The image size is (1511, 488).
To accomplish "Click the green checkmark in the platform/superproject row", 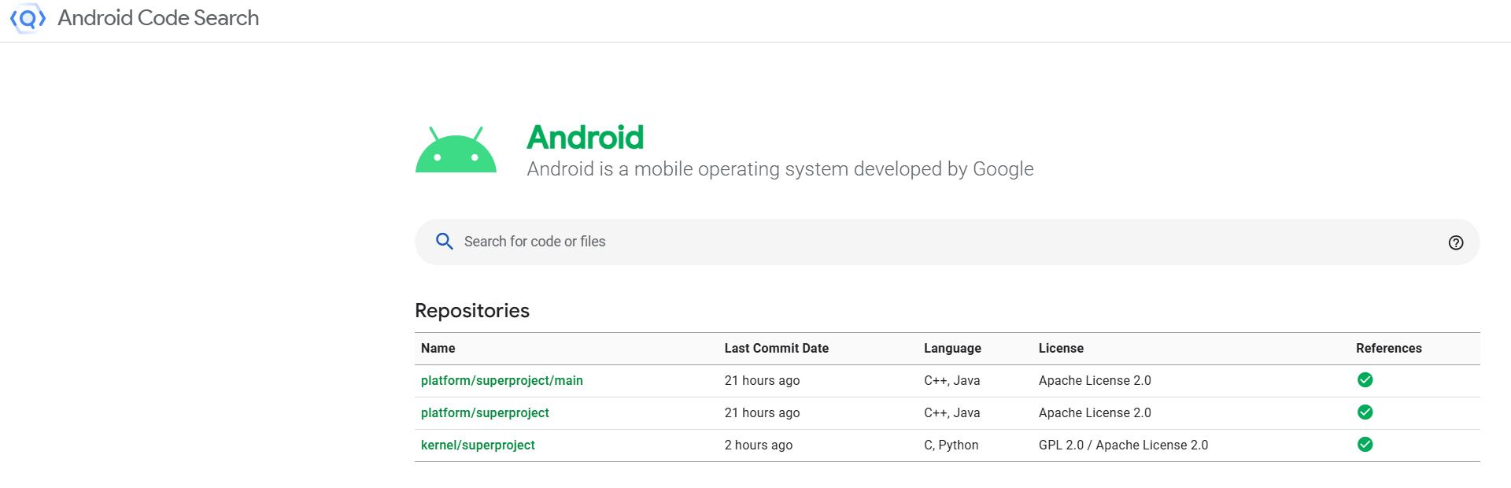I will coord(1365,412).
